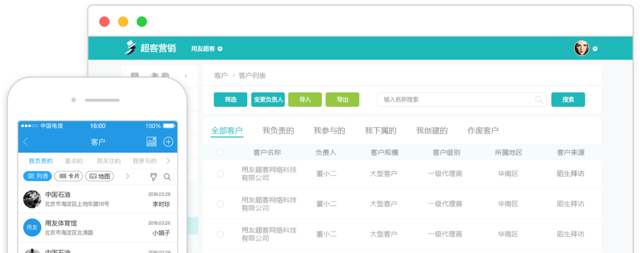This screenshot has height=253, width=640.
Task: Click the 客户级别 column header
Action: (x=446, y=152)
